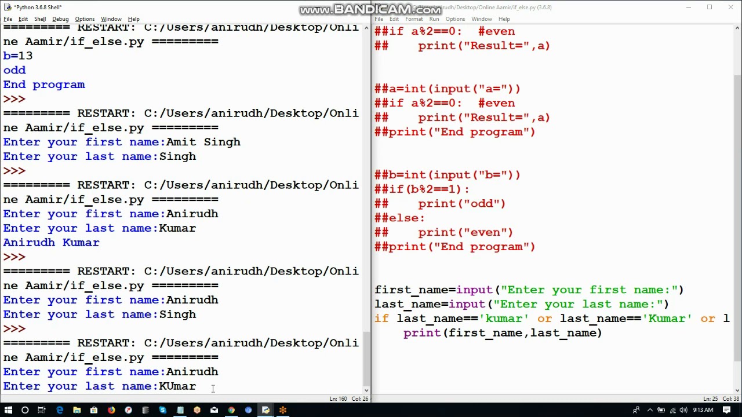Open clock showing 9:13 AM

703,410
